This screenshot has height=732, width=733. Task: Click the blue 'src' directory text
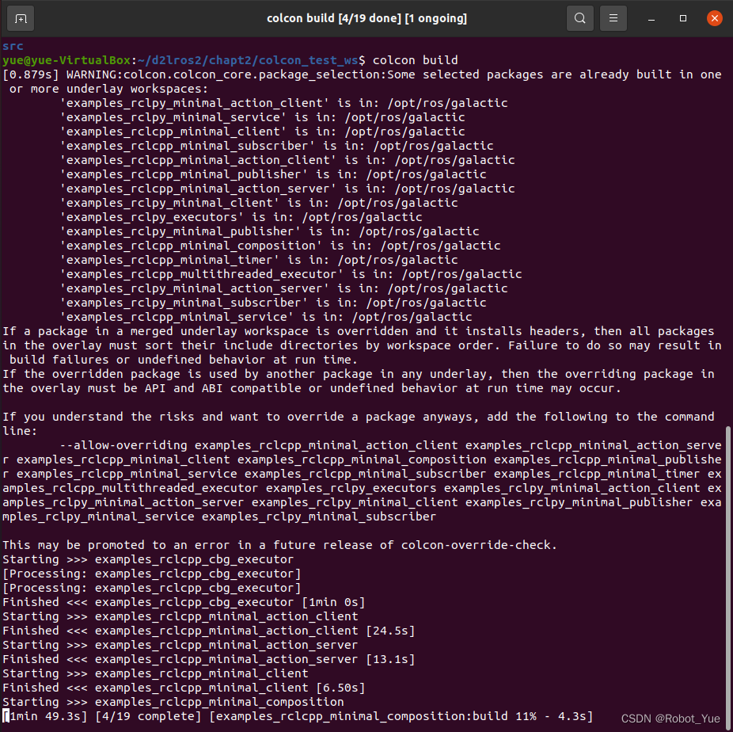pos(13,46)
